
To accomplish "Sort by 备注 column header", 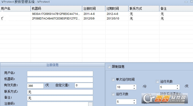I will (x=176, y=8).
